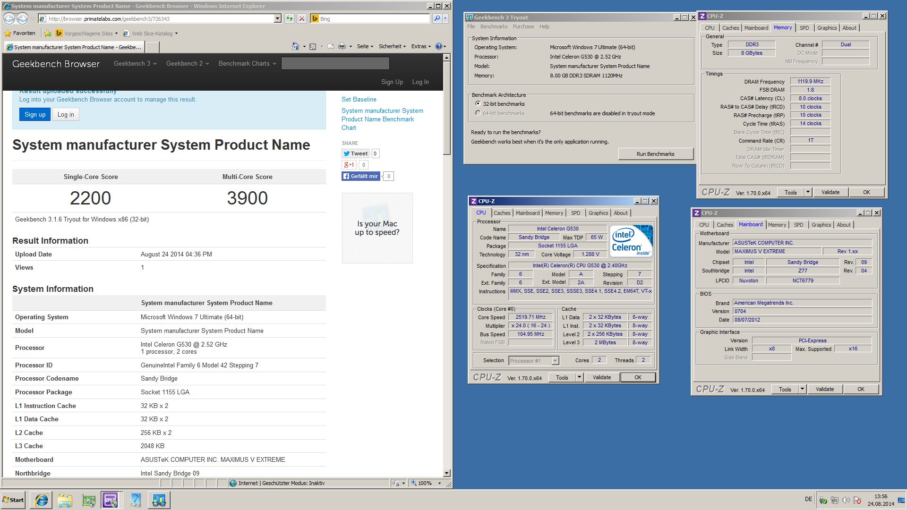The image size is (907, 510).
Task: Expand the Geekbench 2 nav dropdown
Action: 188,64
